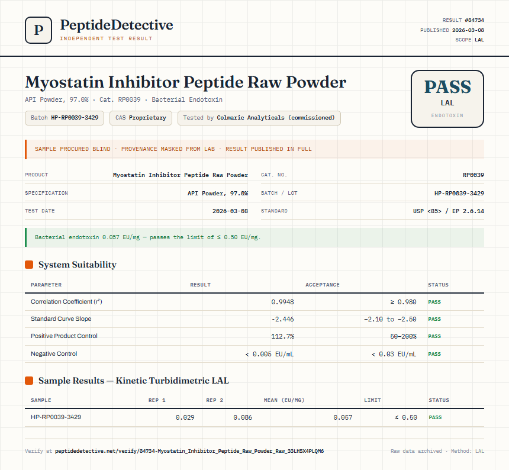Click the correlation result 0.9948
The width and height of the screenshot is (509, 470).
tap(282, 302)
